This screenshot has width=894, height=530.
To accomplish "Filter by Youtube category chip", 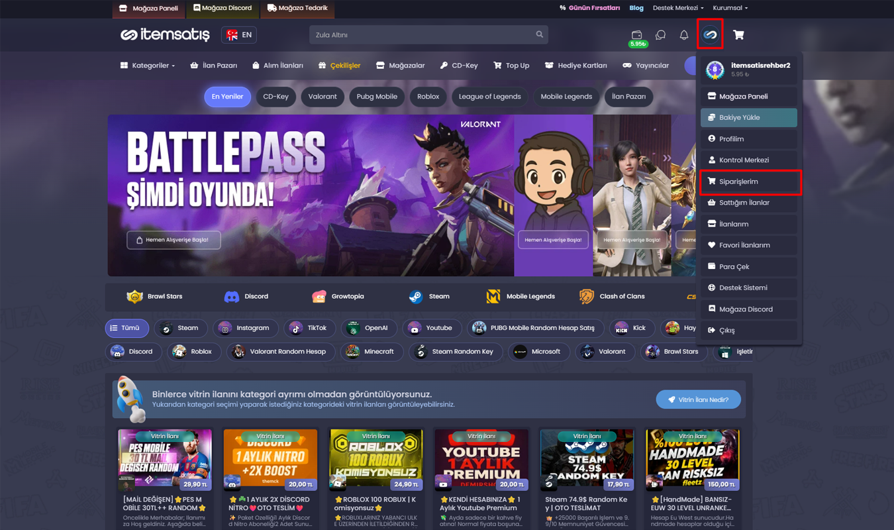I will coord(432,328).
